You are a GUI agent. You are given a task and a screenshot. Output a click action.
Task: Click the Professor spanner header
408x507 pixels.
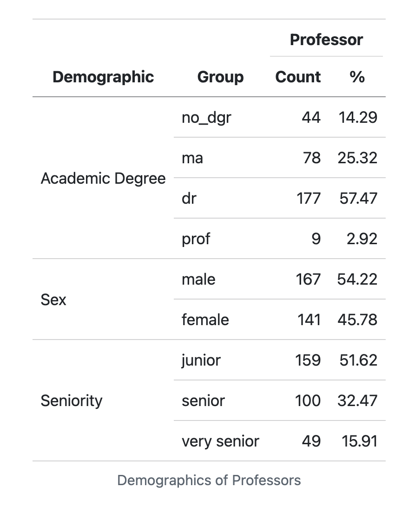click(x=326, y=40)
